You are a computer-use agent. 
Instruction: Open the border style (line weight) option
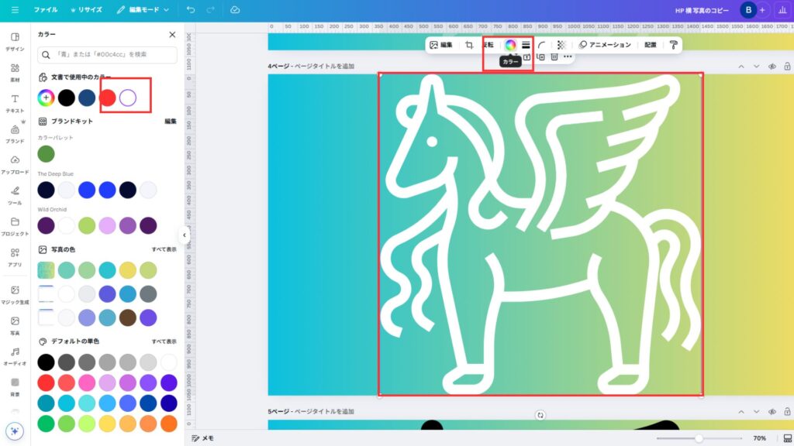526,45
